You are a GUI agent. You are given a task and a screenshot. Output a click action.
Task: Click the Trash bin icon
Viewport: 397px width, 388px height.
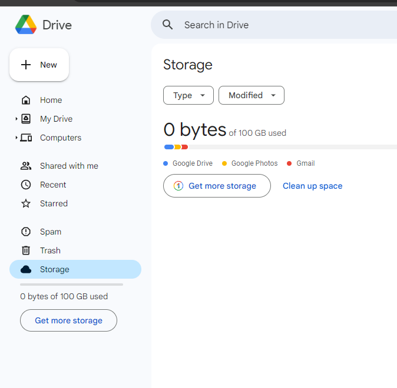coord(26,250)
